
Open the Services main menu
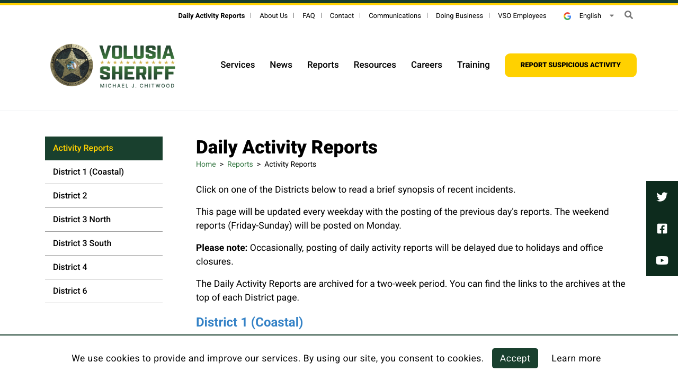coord(237,65)
